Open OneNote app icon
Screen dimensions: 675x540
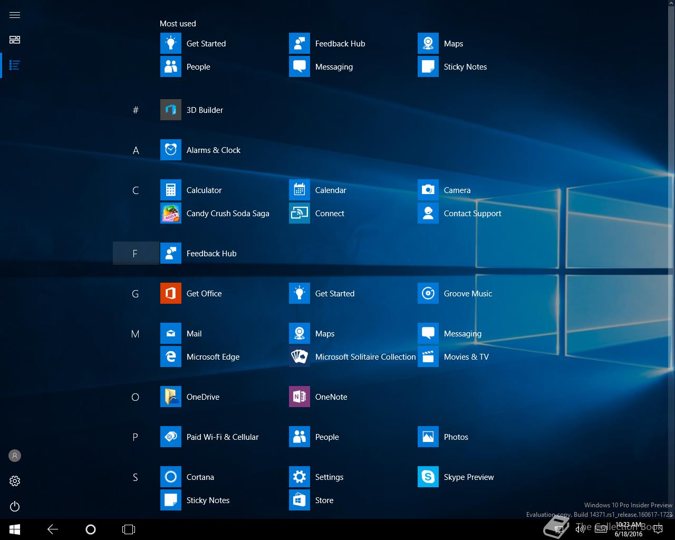pyautogui.click(x=300, y=397)
